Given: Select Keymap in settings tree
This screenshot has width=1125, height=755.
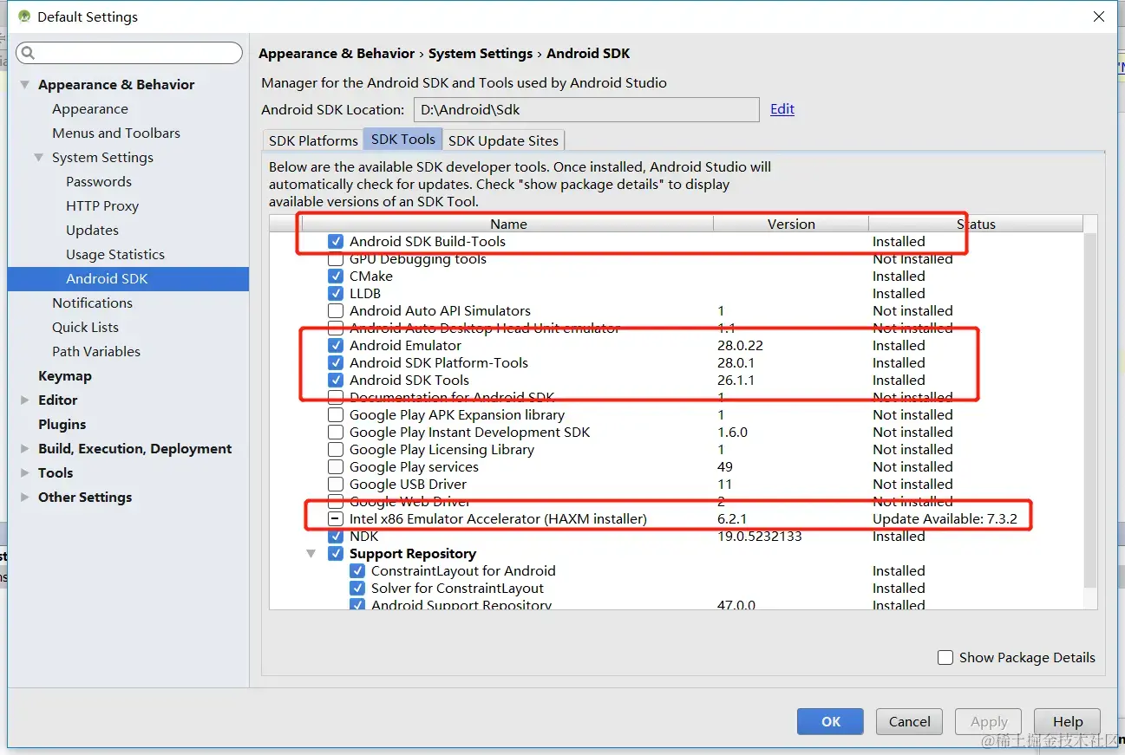Looking at the screenshot, I should (x=65, y=376).
